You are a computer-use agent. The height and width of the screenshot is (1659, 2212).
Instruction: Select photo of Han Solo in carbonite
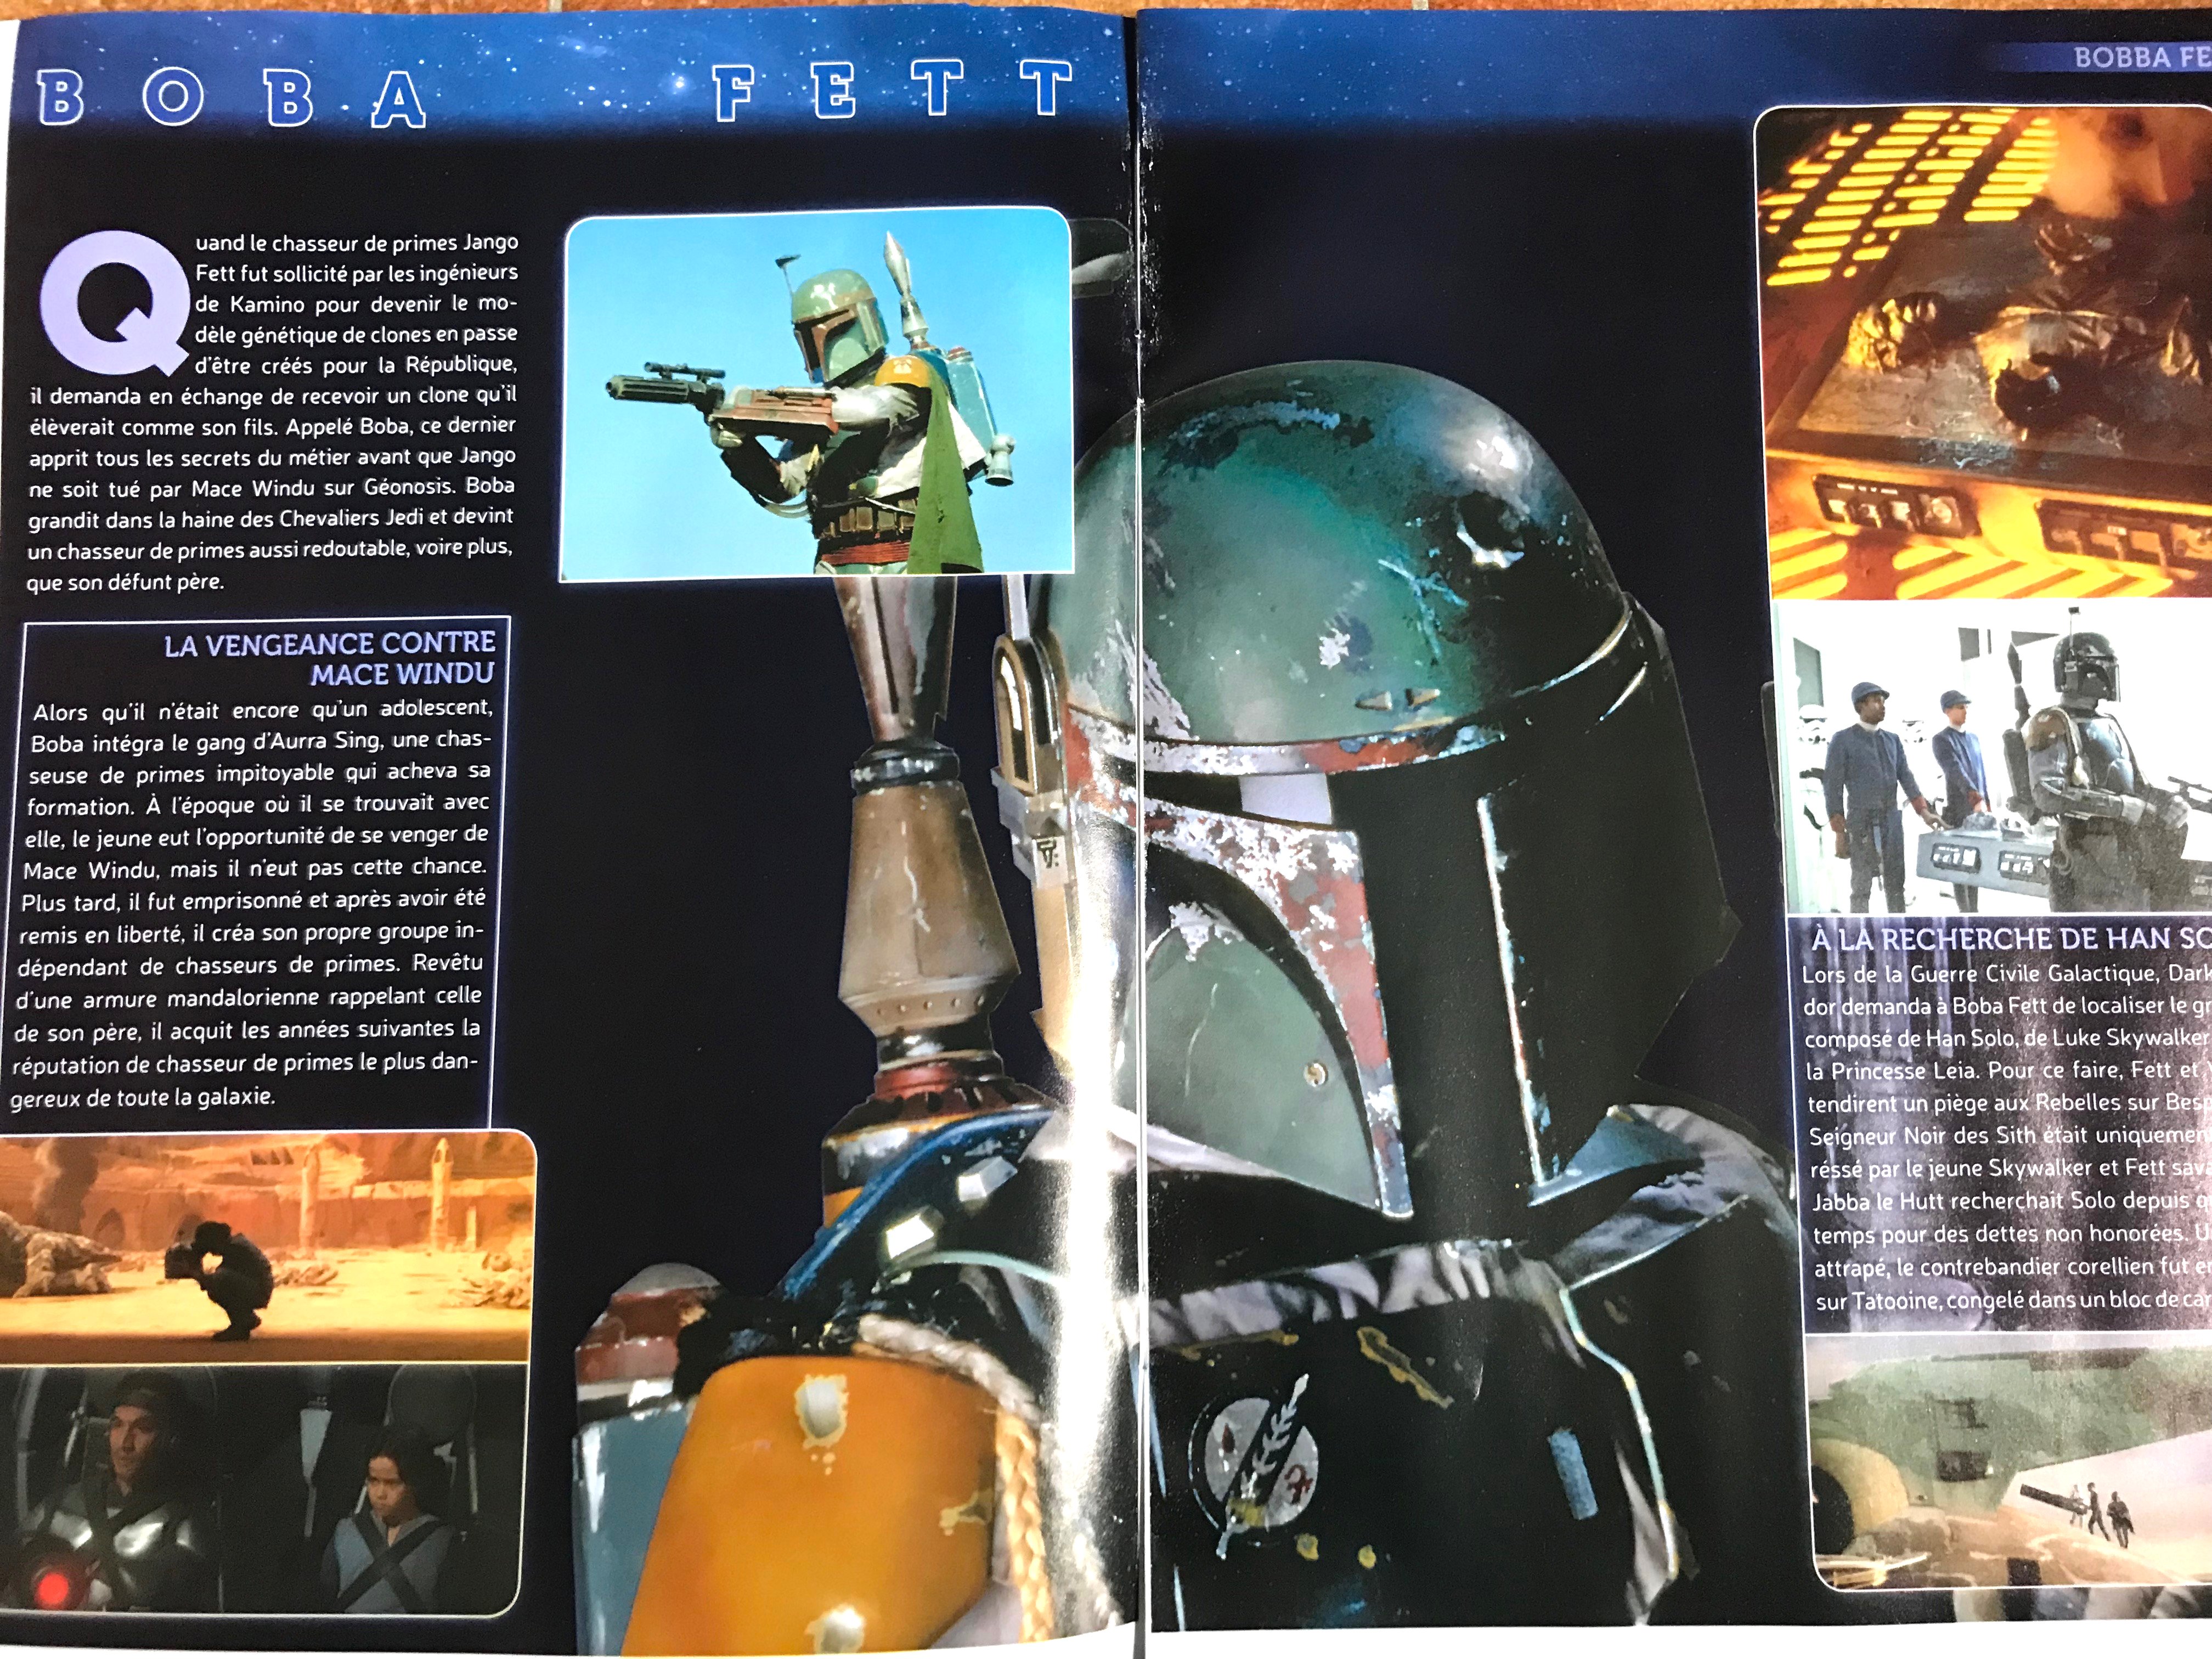(1985, 352)
